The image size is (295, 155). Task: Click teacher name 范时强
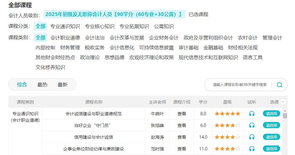pyautogui.click(x=157, y=149)
